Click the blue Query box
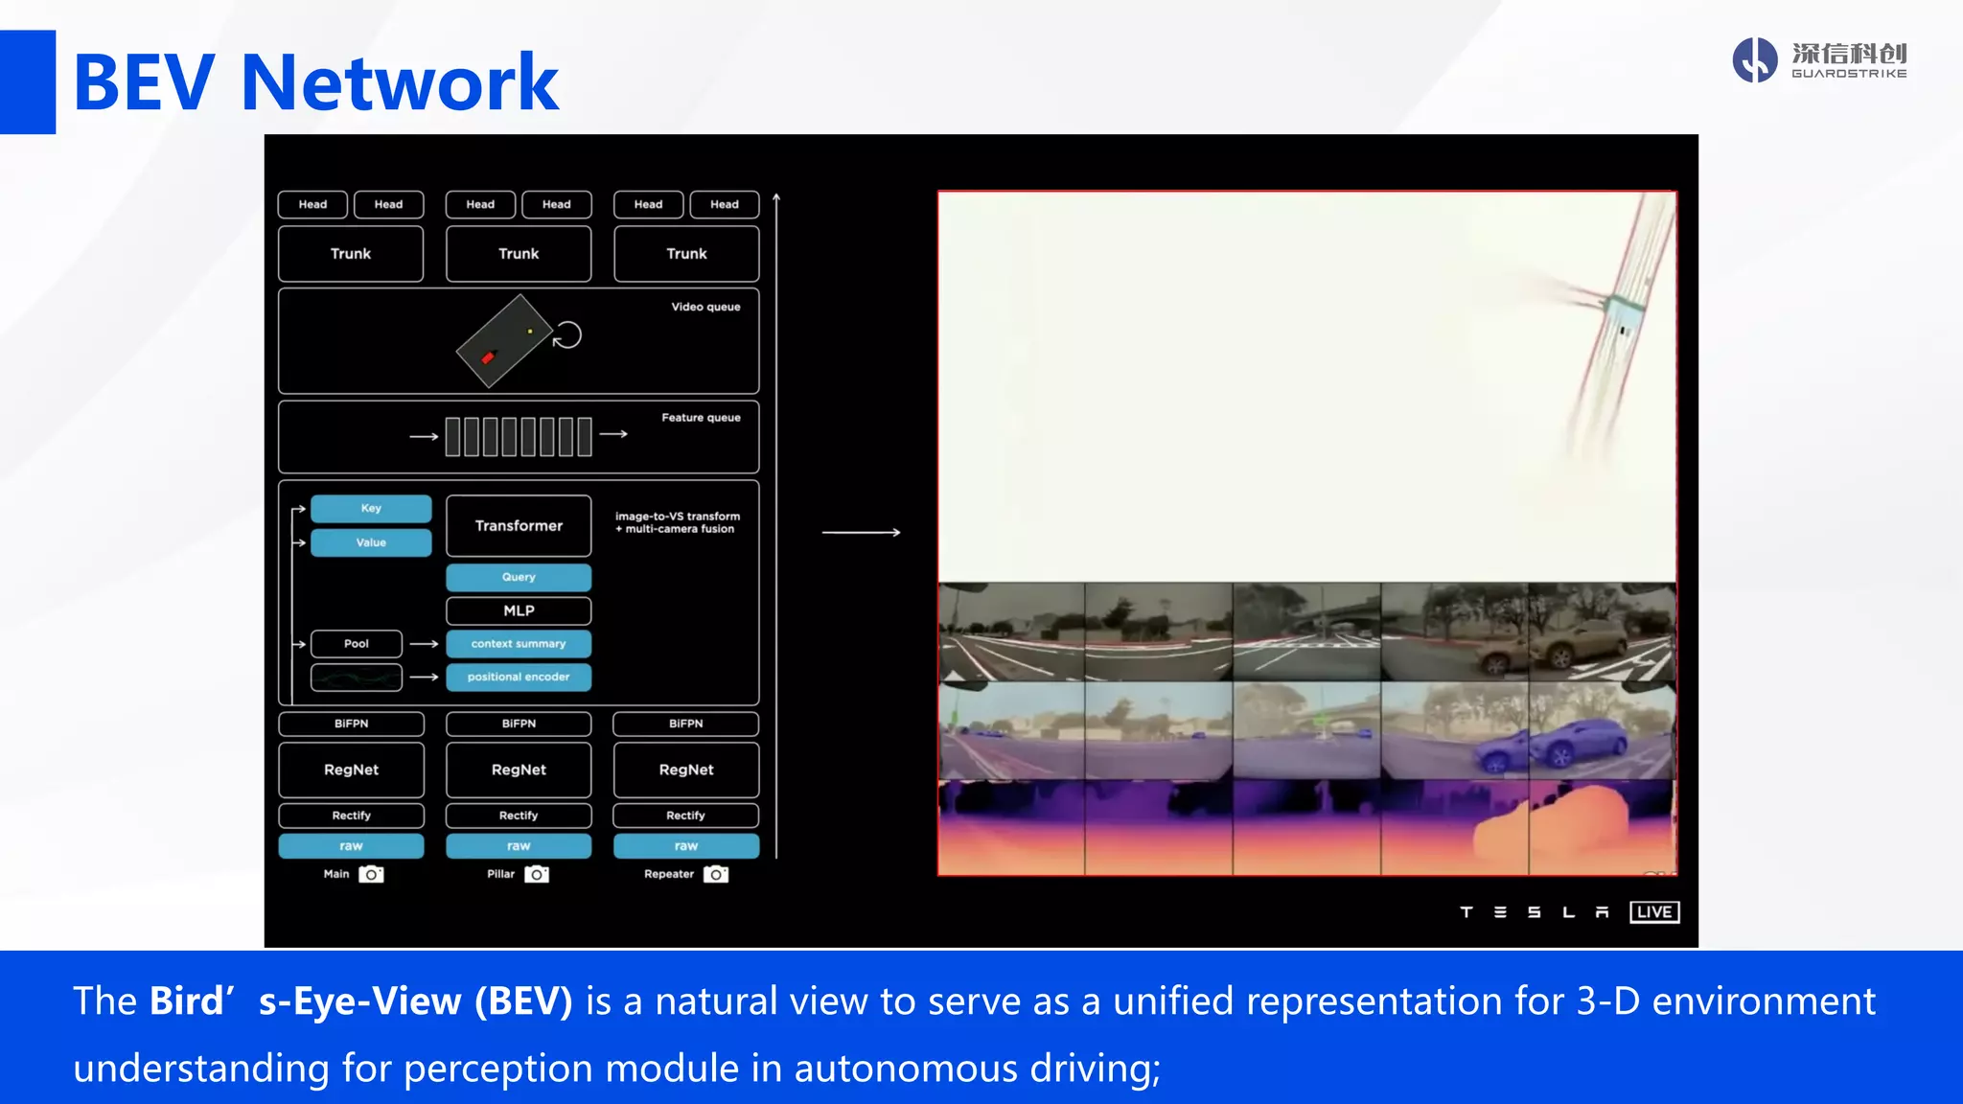 [519, 577]
